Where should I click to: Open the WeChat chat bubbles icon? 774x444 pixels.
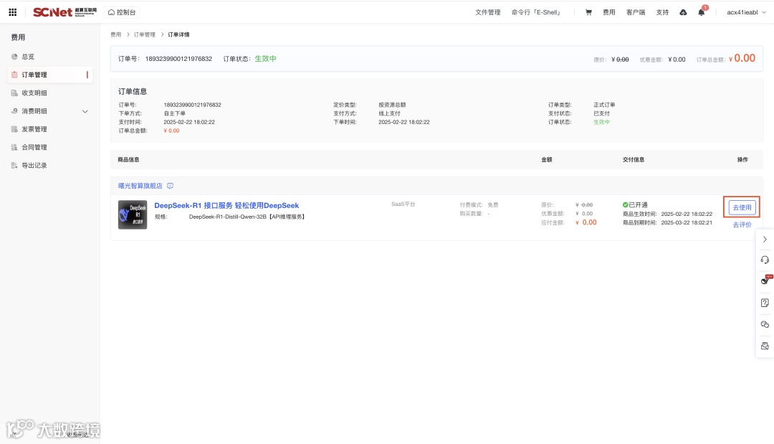point(765,324)
